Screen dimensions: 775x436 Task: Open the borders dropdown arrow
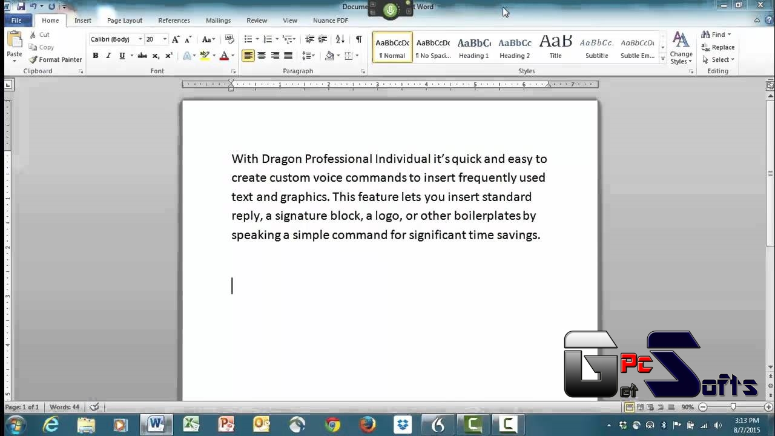tap(357, 56)
